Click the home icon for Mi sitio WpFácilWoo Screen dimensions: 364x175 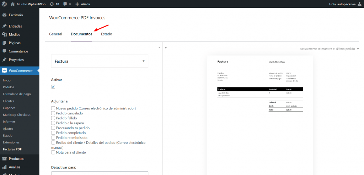pos(13,4)
